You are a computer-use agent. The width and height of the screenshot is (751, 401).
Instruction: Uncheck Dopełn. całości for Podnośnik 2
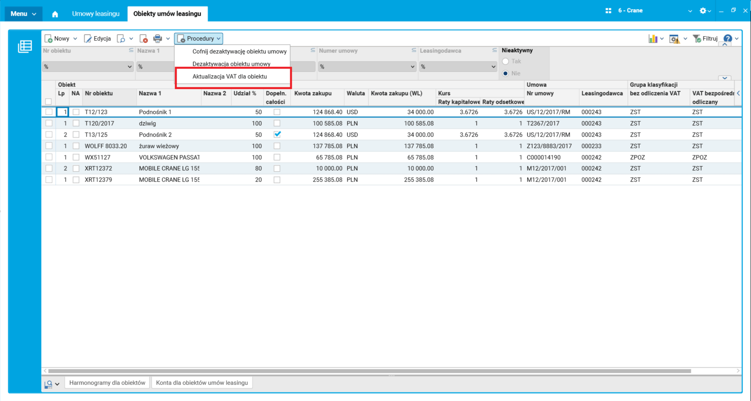277,134
